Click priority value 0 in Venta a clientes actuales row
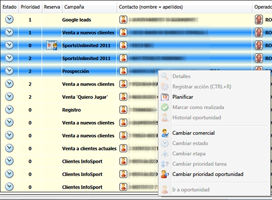Screen dimensions: 272x200 [x=30, y=148]
